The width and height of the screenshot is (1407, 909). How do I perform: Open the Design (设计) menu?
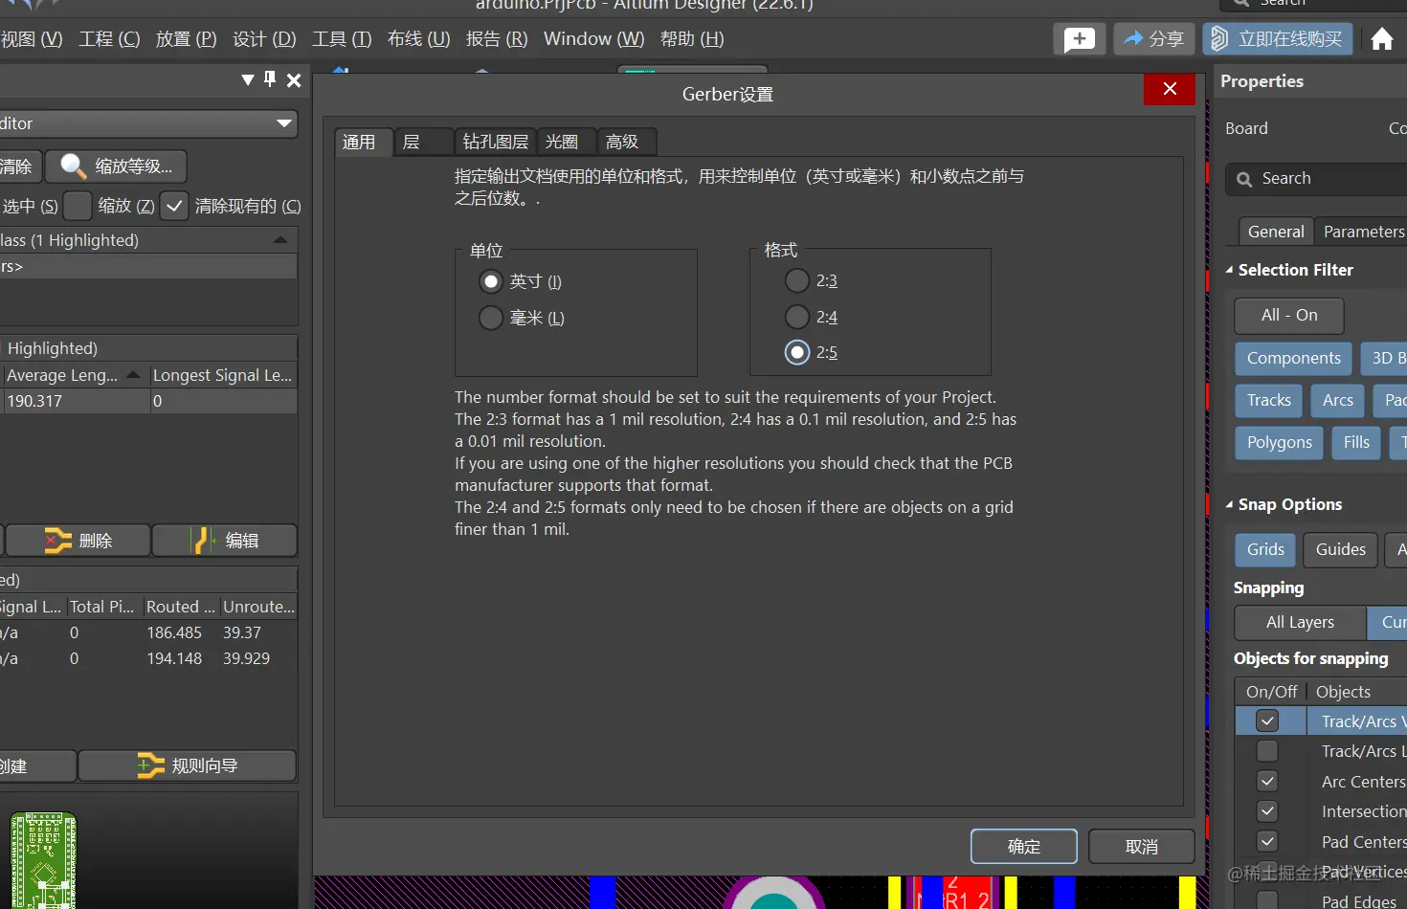pyautogui.click(x=264, y=39)
